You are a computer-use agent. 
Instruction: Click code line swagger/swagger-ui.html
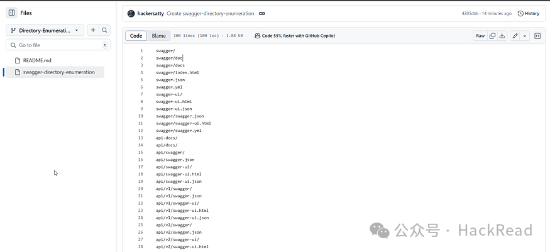tap(184, 123)
